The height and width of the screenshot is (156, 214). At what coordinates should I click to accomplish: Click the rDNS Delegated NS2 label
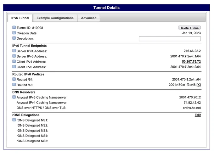click(32, 125)
